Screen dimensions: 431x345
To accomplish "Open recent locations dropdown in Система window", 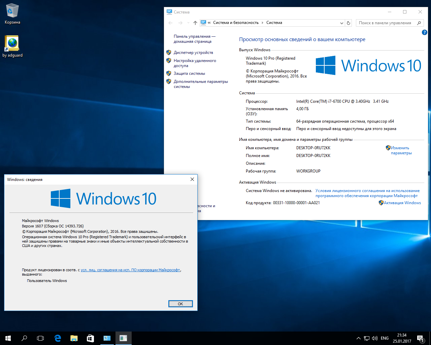I will click(x=188, y=23).
